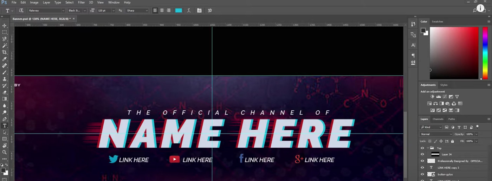
Task: Collapse the Top layer group
Action: click(x=428, y=148)
